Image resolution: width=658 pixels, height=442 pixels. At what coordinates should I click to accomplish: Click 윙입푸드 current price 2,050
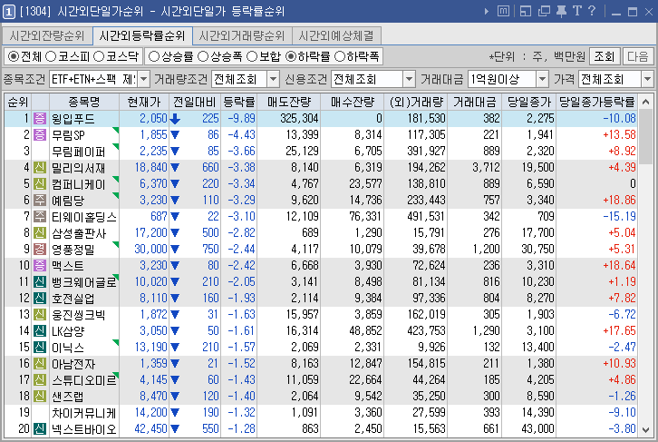[x=153, y=119]
